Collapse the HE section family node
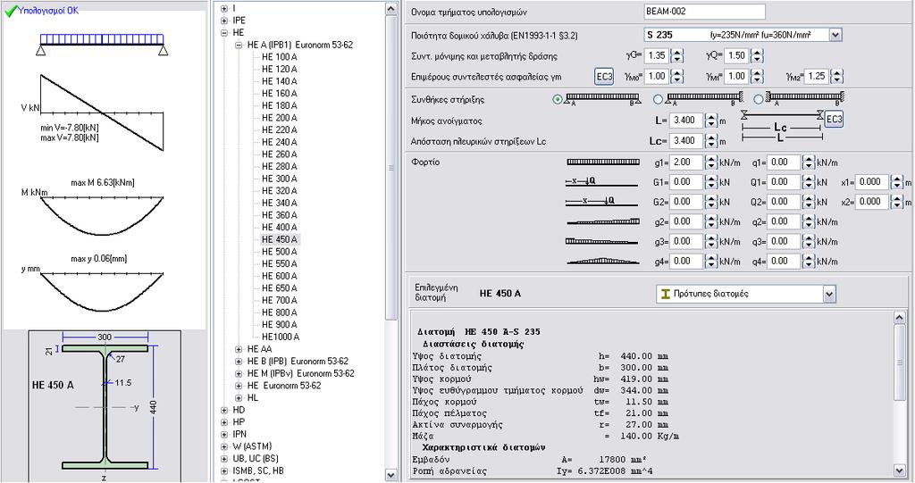915x483 pixels. [224, 33]
